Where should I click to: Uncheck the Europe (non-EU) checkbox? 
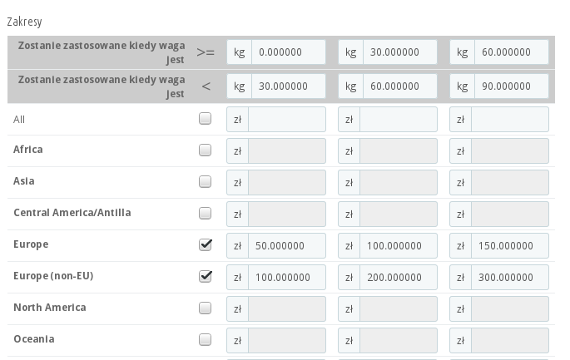click(205, 277)
